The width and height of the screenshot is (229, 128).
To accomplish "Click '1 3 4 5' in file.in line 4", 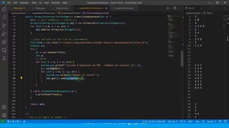I will [200, 26].
